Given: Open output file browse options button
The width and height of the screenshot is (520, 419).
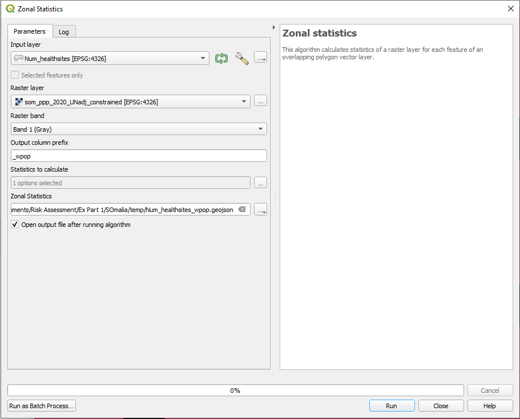Looking at the screenshot, I should tap(260, 210).
